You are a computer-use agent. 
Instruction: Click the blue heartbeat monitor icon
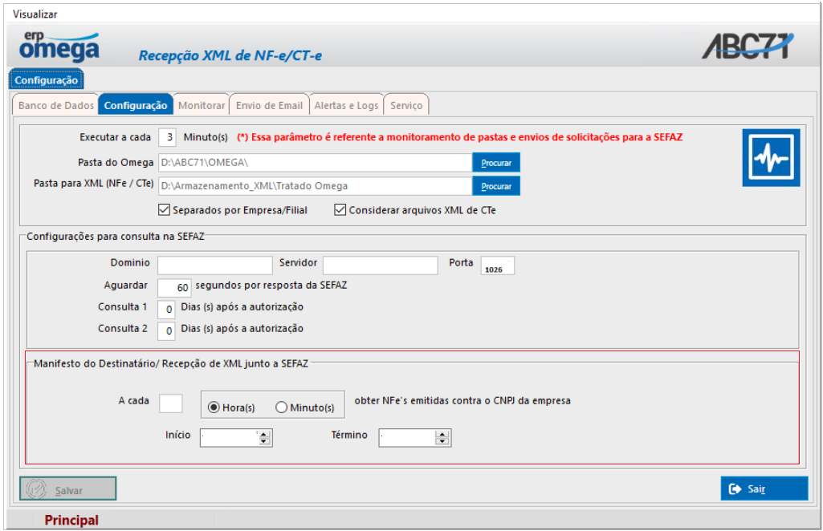(770, 159)
